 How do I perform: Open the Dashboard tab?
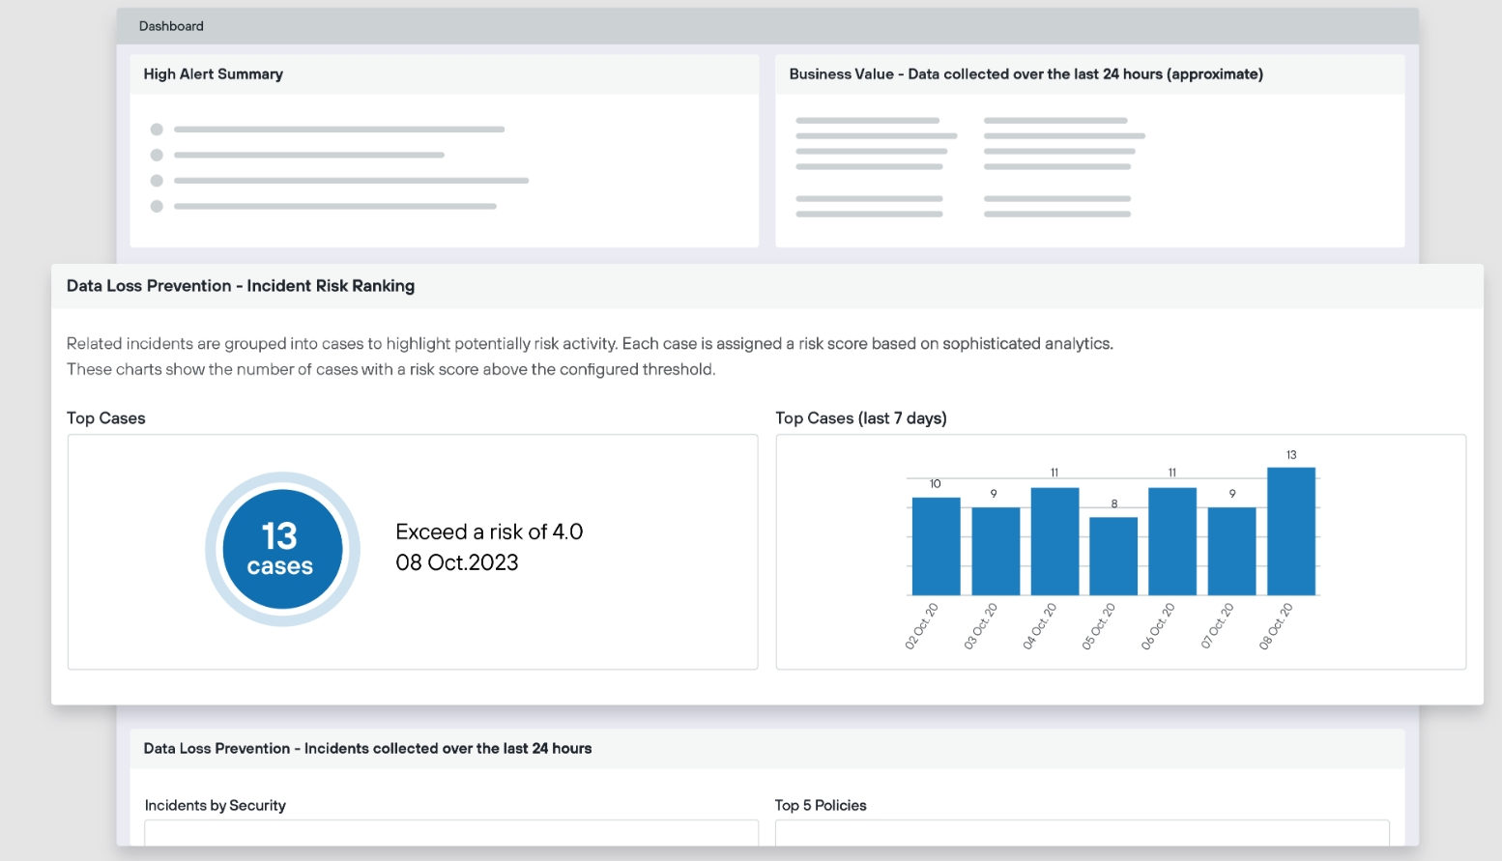click(x=171, y=26)
